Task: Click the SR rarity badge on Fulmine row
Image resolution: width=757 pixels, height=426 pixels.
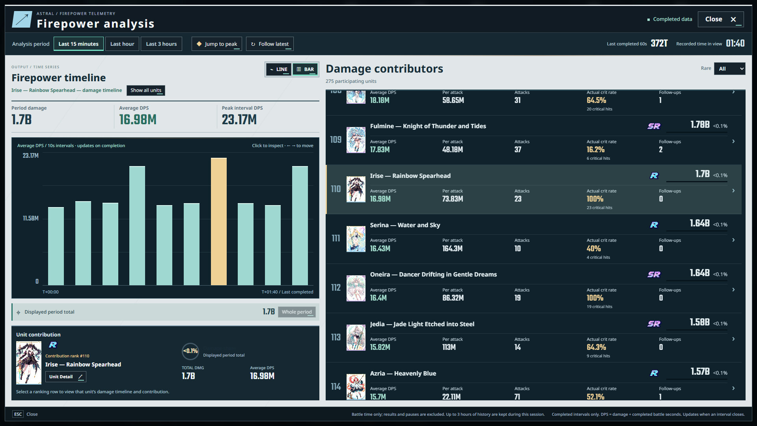Action: coord(654,126)
